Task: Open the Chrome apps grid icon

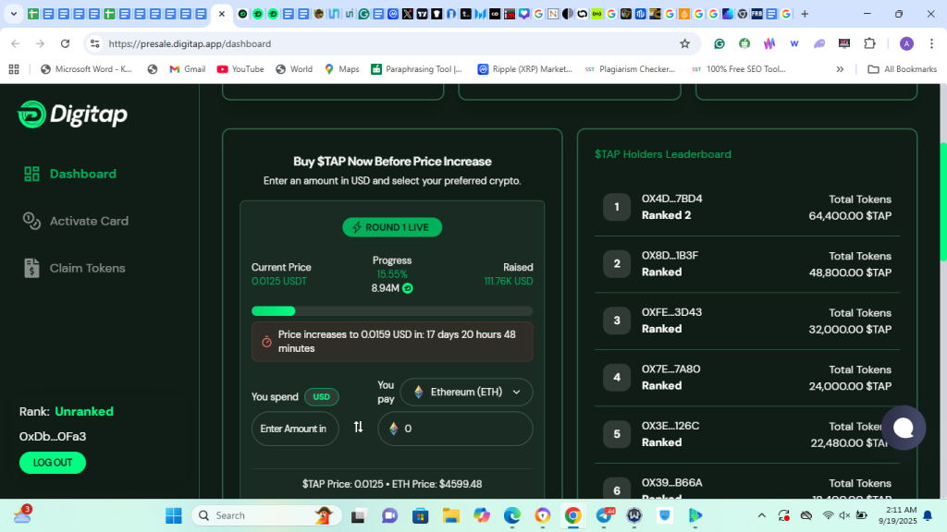Action: (x=14, y=69)
